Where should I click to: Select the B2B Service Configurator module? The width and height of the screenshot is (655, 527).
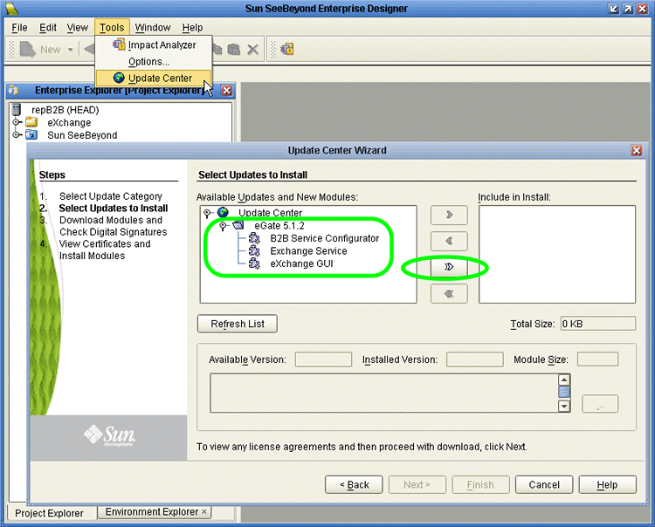325,238
